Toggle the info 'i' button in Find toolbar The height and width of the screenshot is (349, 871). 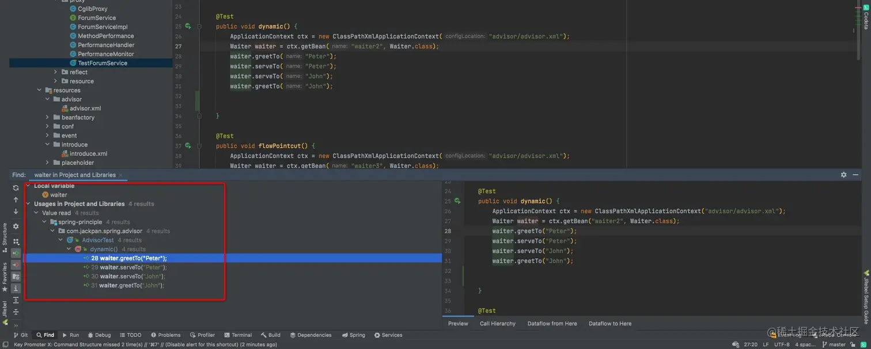[16, 288]
